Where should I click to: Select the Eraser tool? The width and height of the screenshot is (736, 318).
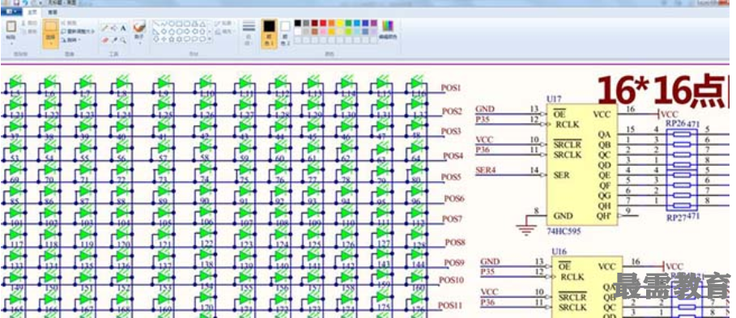pos(104,40)
